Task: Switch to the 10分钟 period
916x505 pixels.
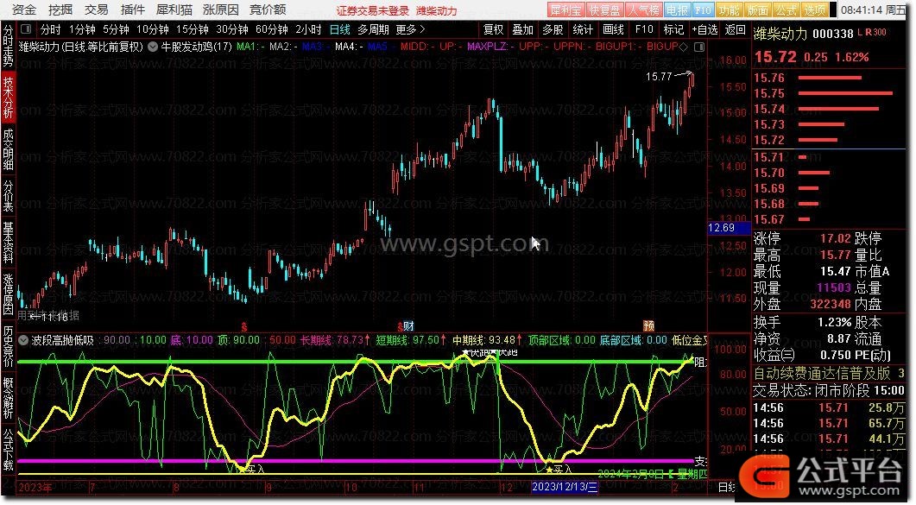Action: 153,29
